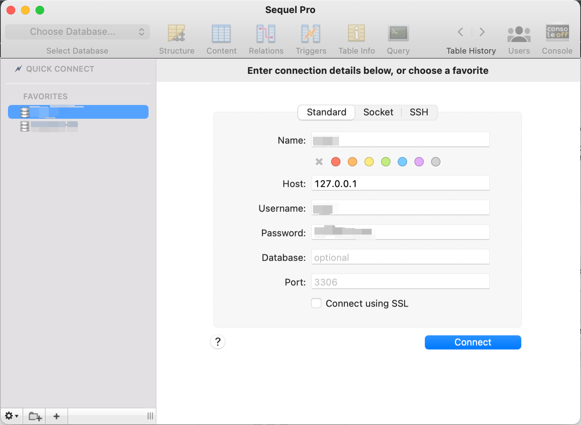
Task: Zoom window with green title bar button
Action: coord(40,10)
